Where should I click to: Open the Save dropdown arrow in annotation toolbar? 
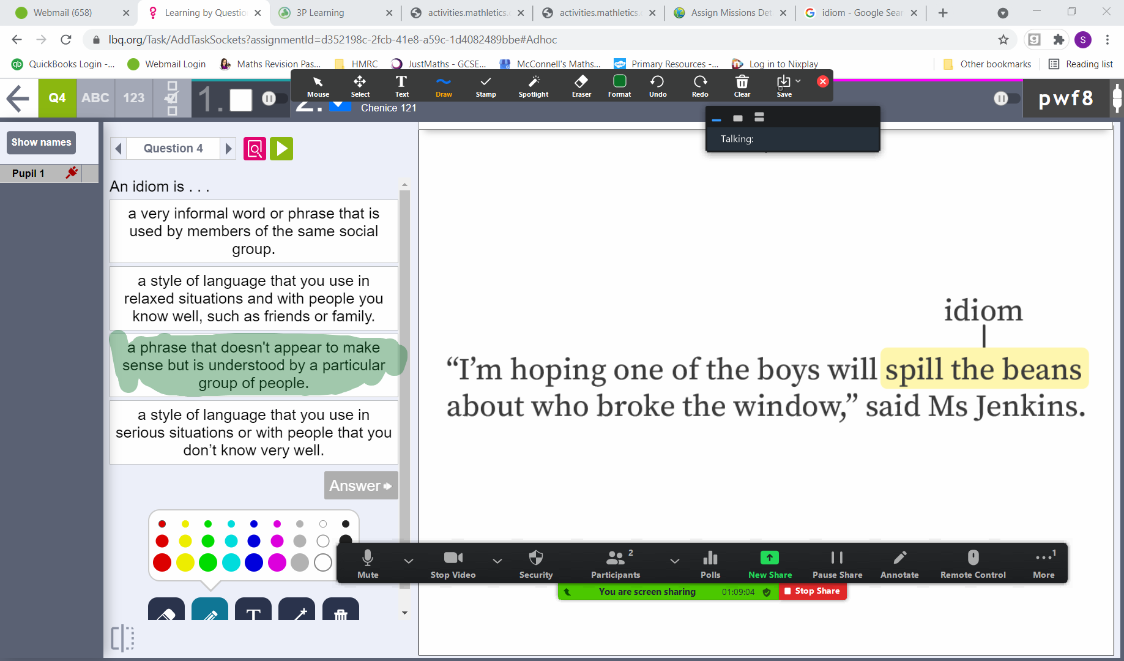(x=798, y=81)
